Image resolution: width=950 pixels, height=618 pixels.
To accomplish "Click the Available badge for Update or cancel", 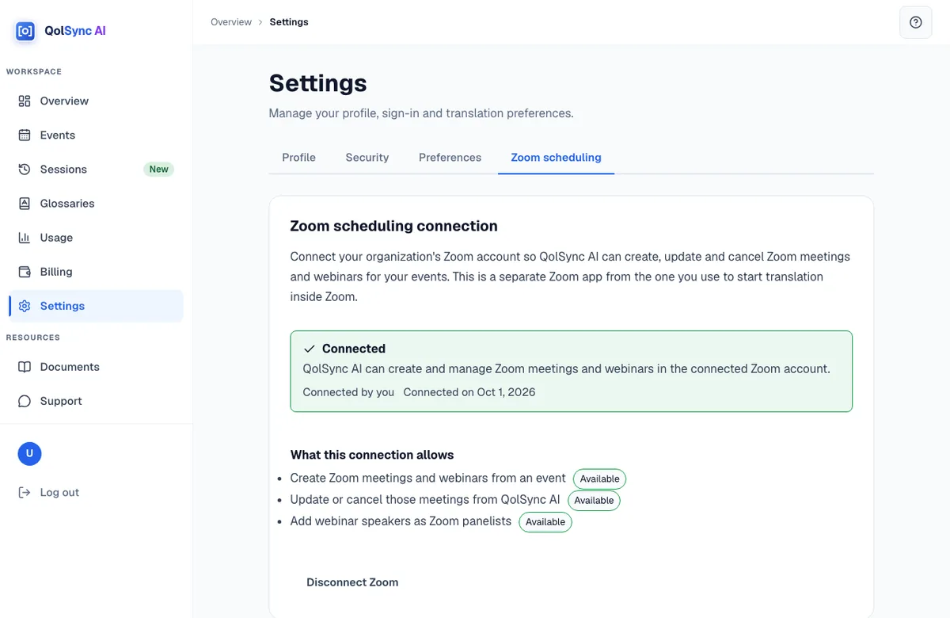I will click(x=594, y=500).
